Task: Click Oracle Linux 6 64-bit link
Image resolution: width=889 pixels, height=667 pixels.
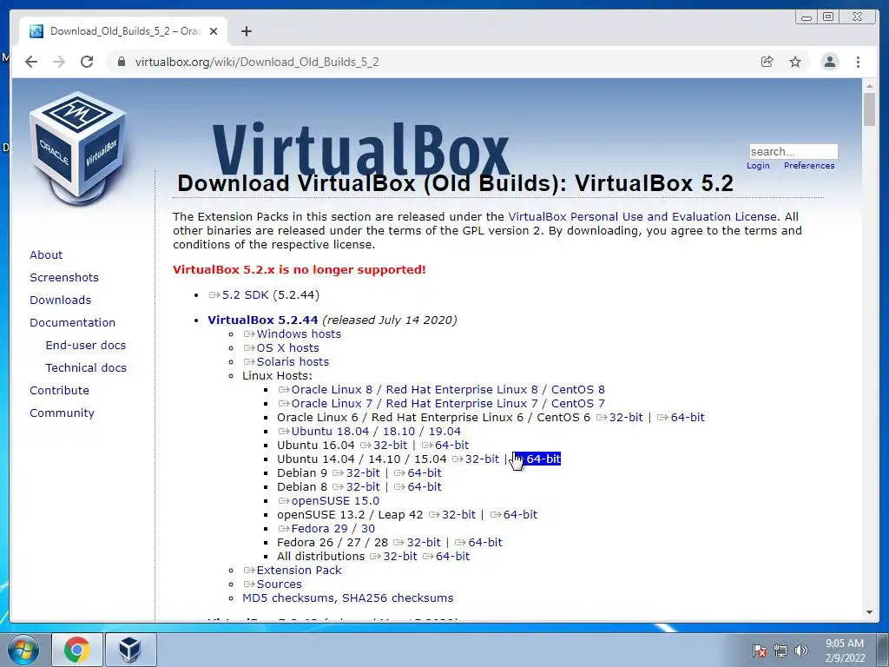Action: tap(681, 418)
